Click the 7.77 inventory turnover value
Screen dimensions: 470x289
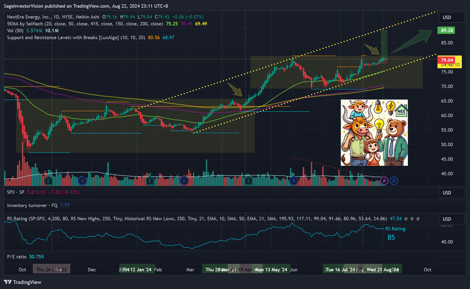coord(64,205)
